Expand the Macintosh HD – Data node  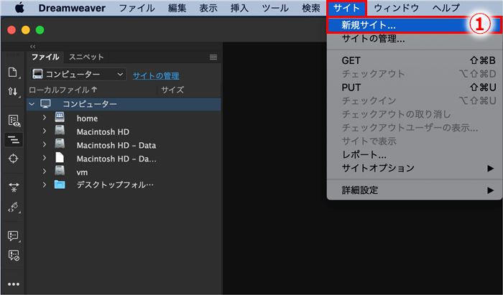(45, 144)
